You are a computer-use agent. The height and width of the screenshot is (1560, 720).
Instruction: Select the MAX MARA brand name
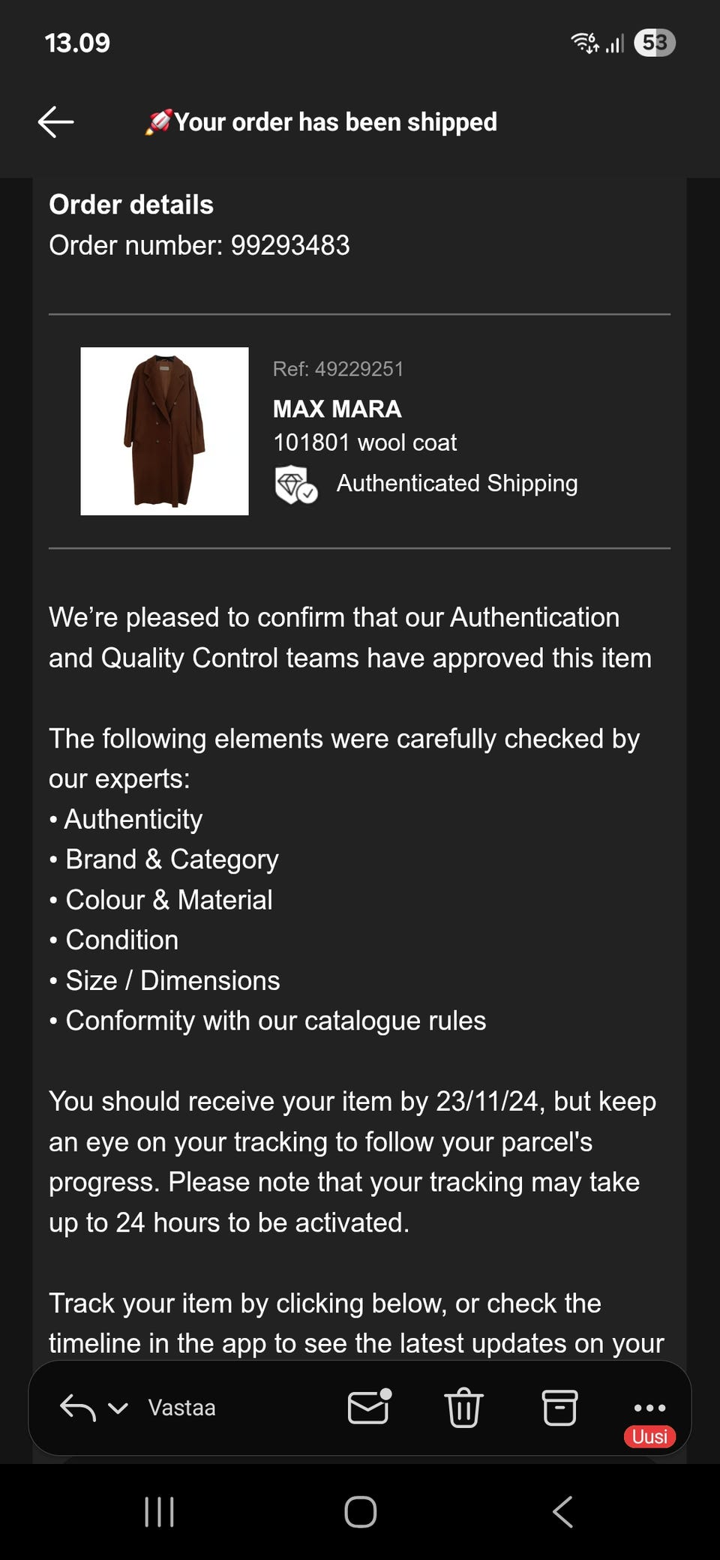click(x=337, y=409)
